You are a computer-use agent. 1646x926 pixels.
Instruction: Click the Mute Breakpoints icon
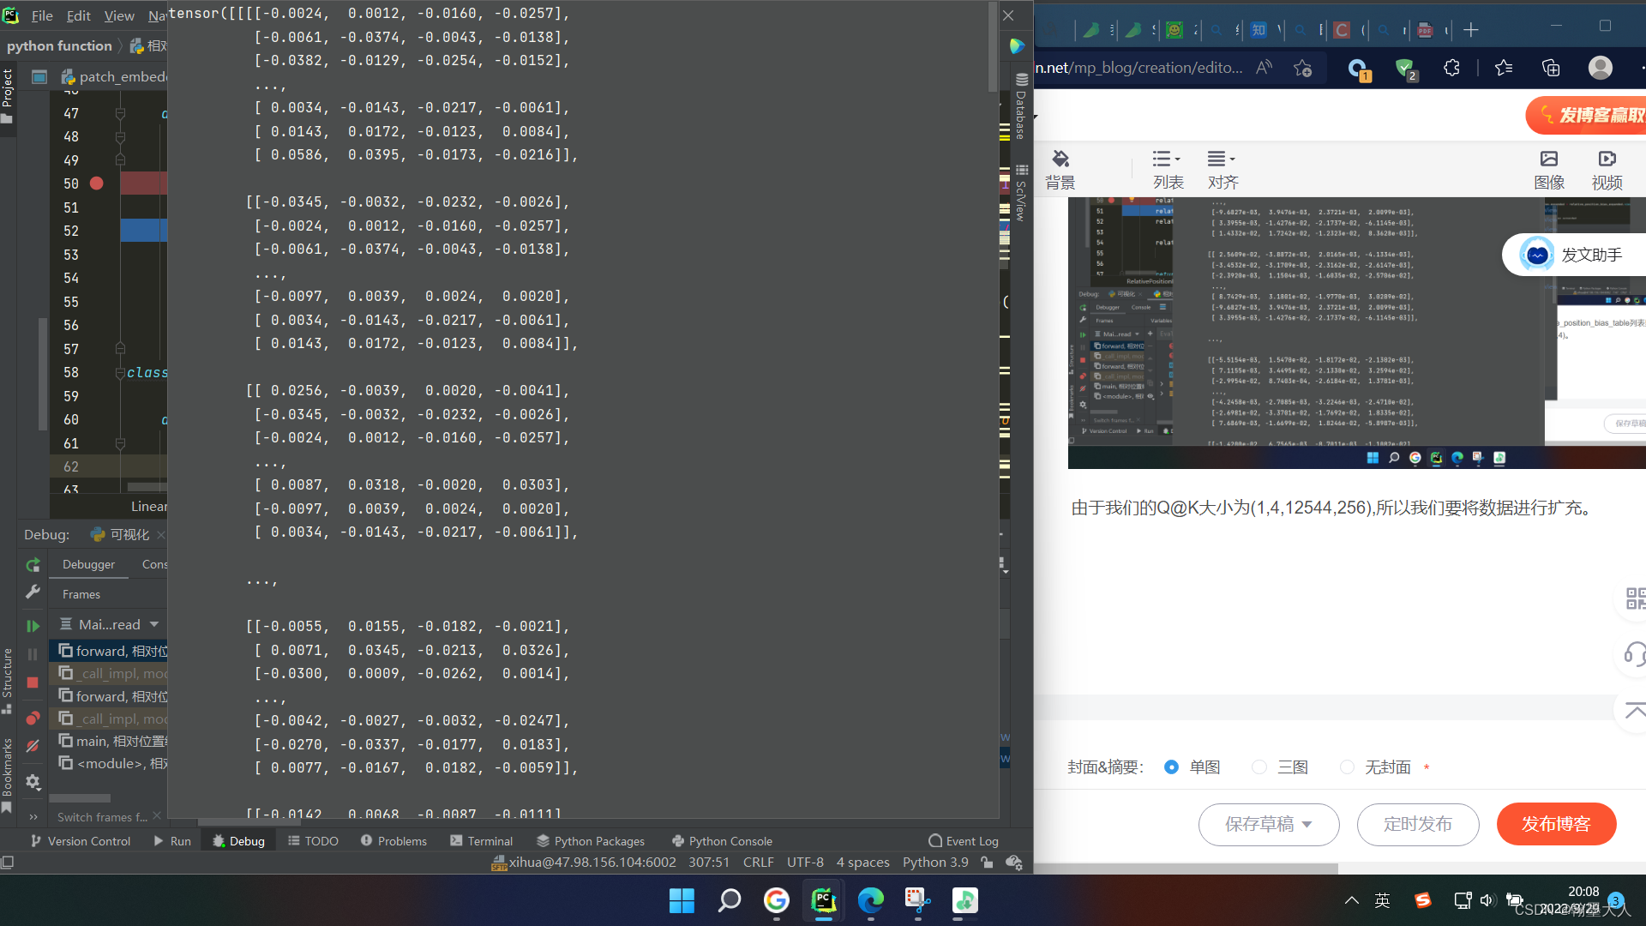(33, 746)
